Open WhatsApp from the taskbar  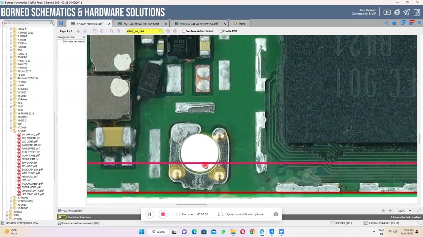[x=223, y=232]
